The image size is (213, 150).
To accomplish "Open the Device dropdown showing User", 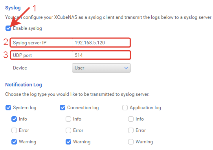I will 101,68.
